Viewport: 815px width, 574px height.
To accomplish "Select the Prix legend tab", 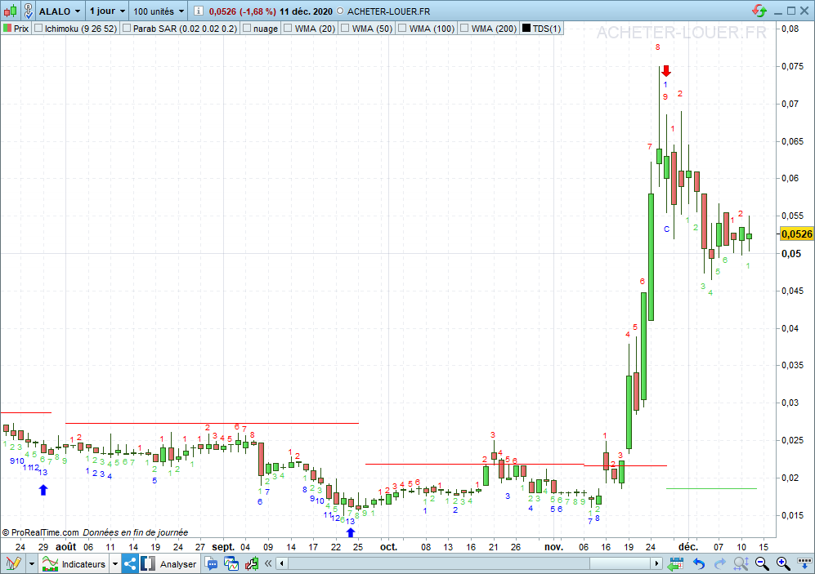I will point(16,29).
